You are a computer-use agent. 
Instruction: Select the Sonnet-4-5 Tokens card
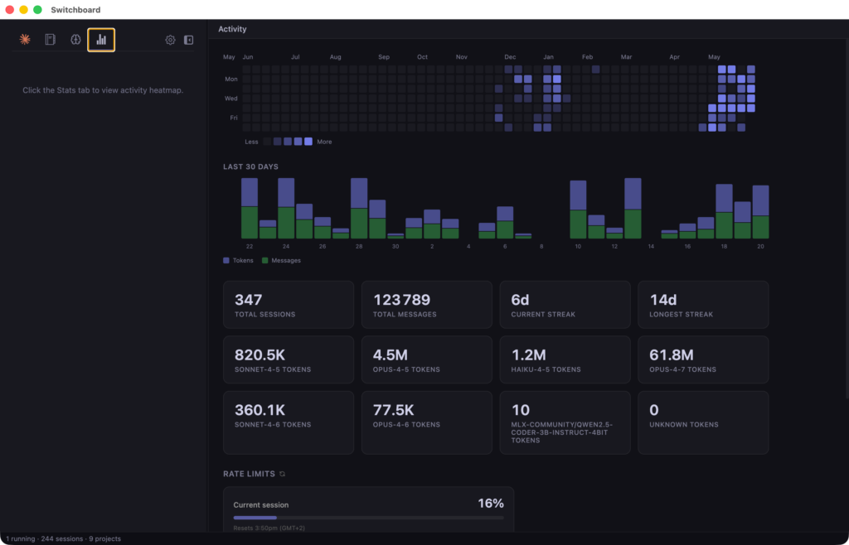tap(289, 359)
